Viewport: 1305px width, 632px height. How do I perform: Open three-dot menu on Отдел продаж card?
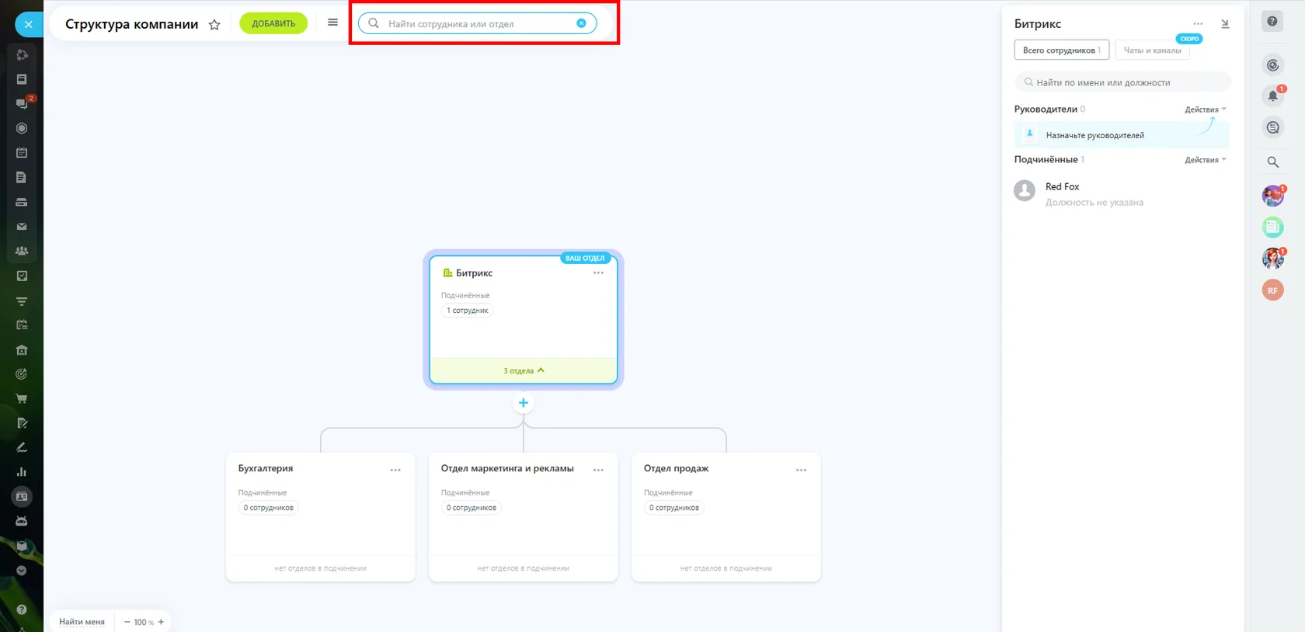coord(801,470)
